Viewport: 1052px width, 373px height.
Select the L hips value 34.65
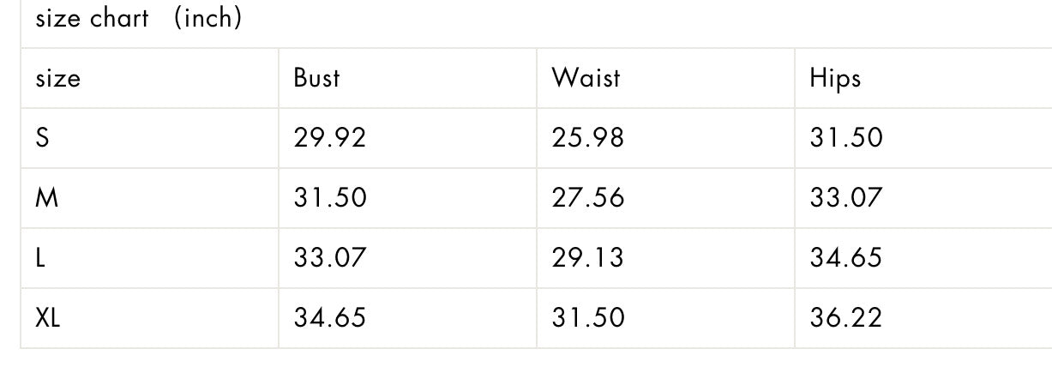845,258
